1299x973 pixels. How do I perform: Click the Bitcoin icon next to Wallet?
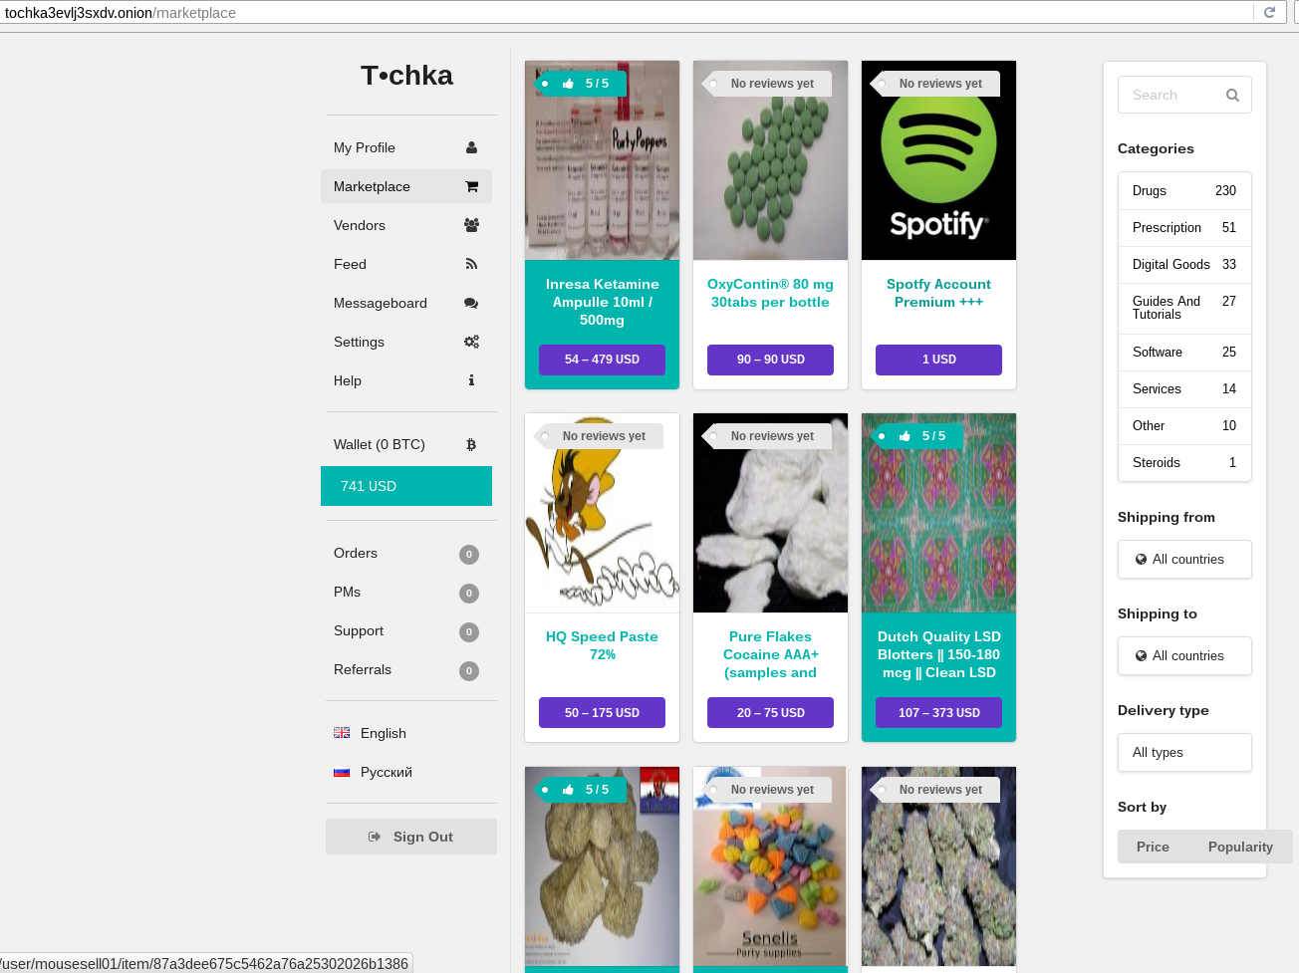471,444
